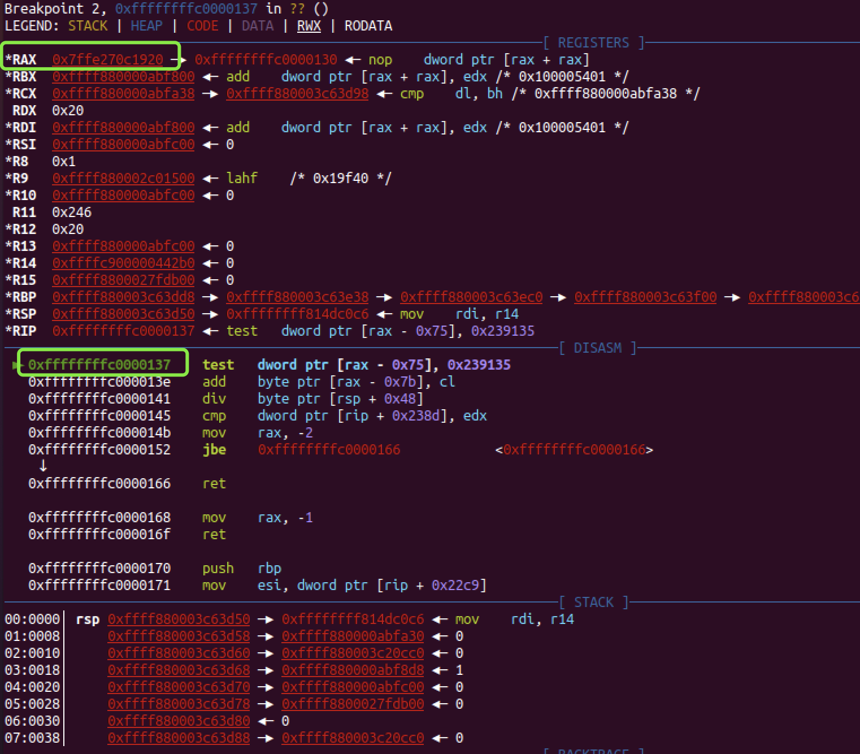This screenshot has width=860, height=754.
Task: Click the breakpoint address in the top line
Action: coord(186,9)
